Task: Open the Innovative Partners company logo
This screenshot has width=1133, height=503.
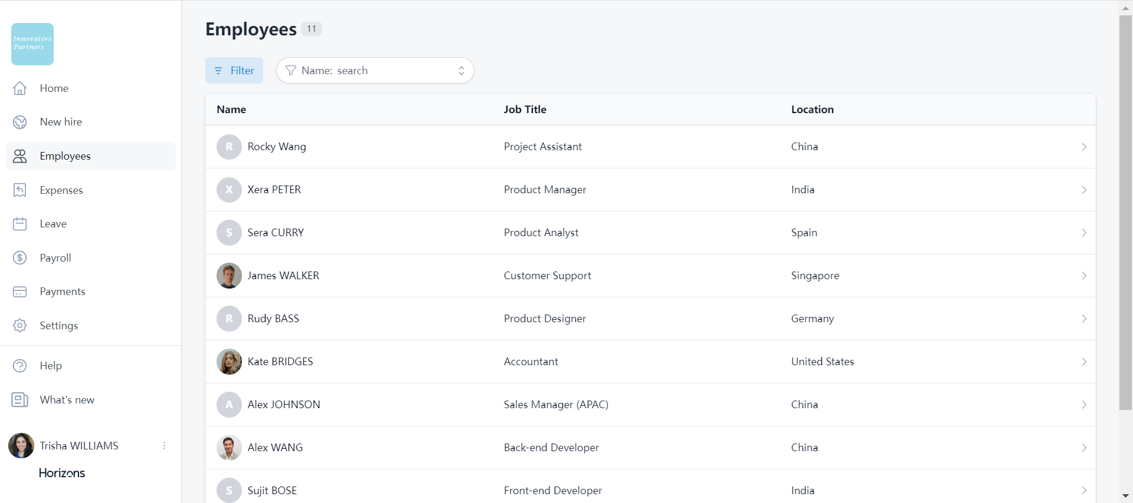Action: [32, 44]
